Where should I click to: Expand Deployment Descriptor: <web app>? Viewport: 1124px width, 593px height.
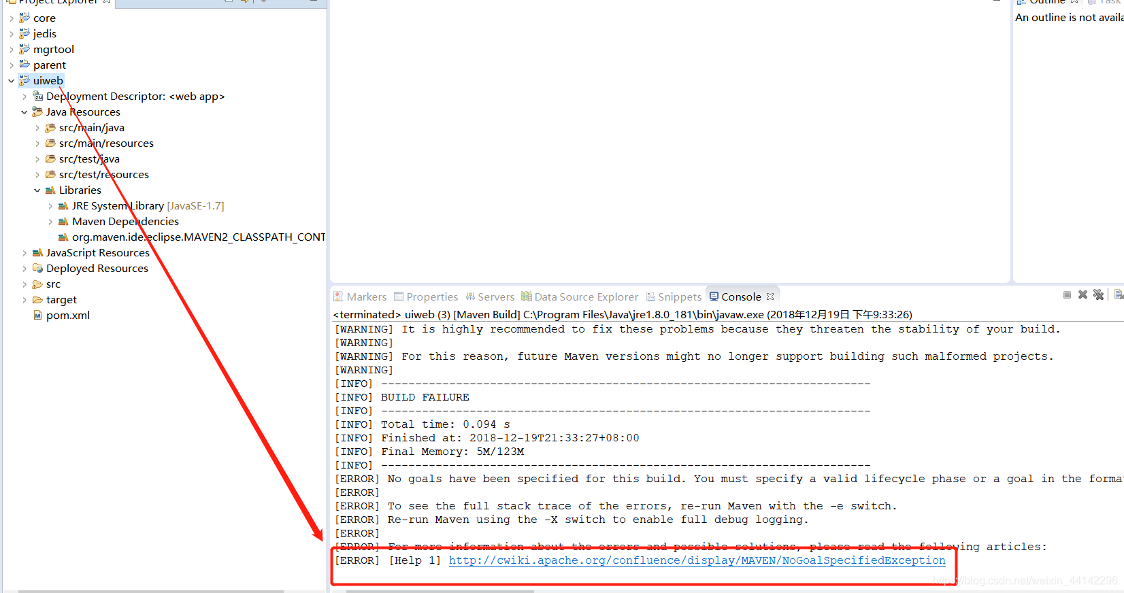click(24, 97)
